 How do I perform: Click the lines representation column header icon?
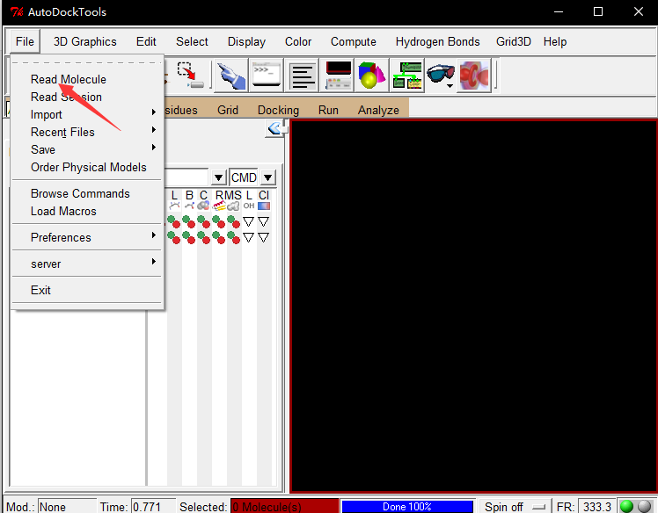[174, 206]
